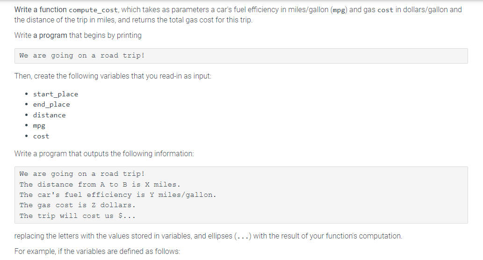Click the distance variable in the list
The width and height of the screenshot is (483, 260).
click(49, 115)
